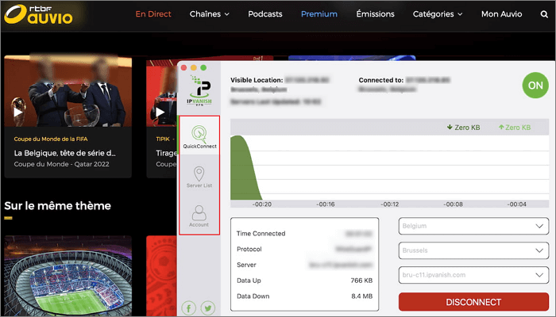
Task: Click the Protocol label
Action: [x=249, y=249]
